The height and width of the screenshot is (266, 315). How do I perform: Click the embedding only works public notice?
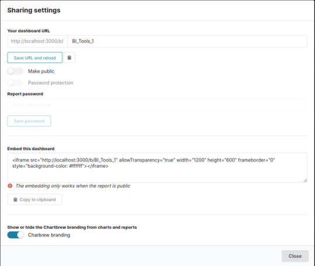coord(73,186)
